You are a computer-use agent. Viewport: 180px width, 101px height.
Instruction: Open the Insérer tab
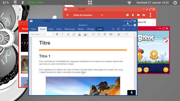[51, 29]
